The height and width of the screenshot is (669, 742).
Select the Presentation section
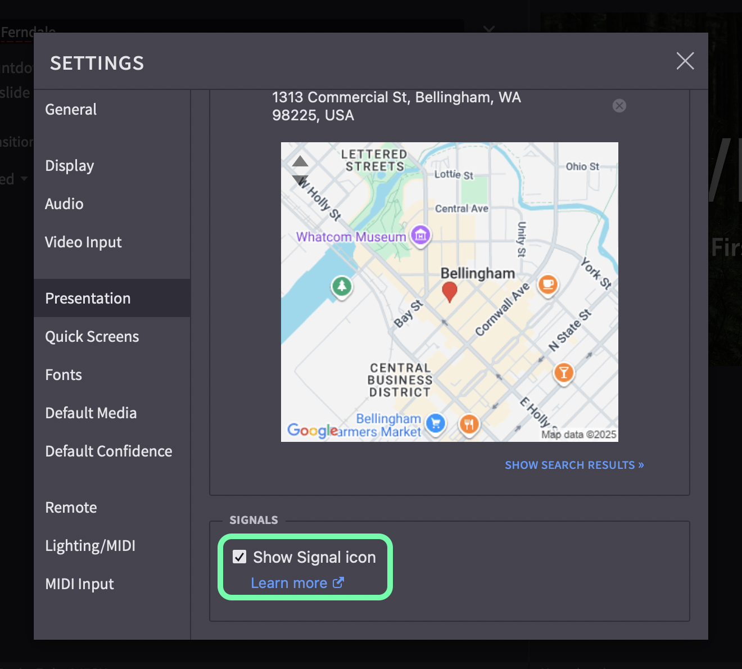[x=112, y=298]
